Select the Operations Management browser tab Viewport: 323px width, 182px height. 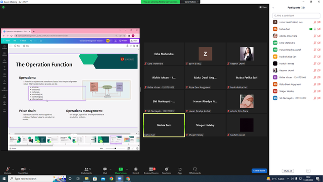[16, 31]
